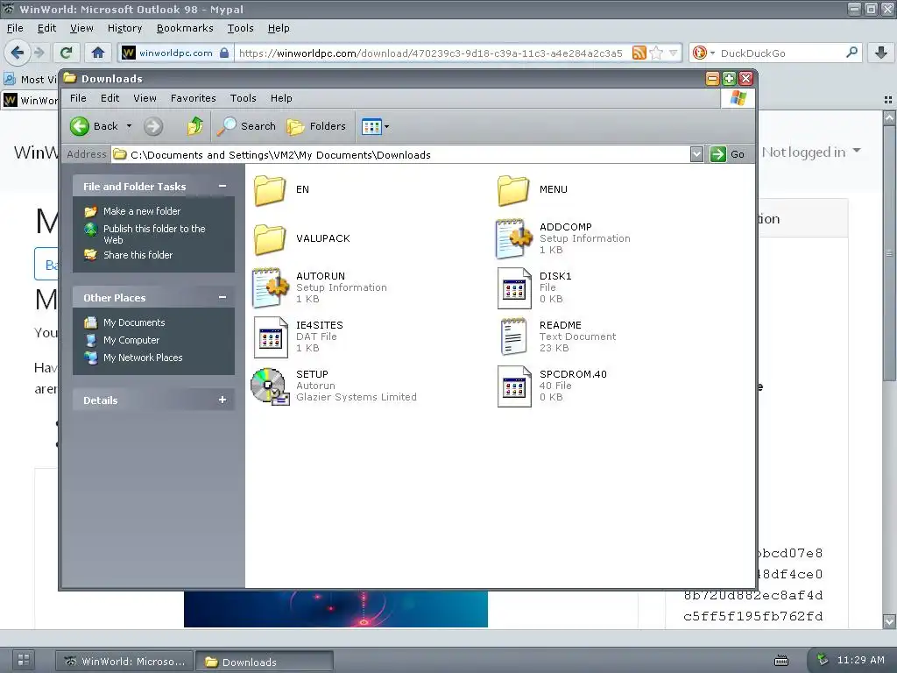
Task: Open the EN folder icon
Action: pos(270,190)
